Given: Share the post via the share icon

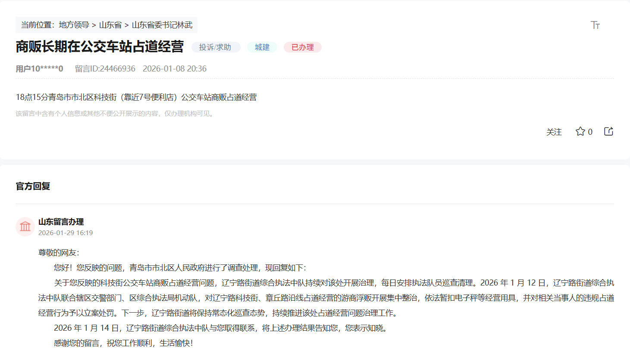Looking at the screenshot, I should tap(608, 131).
